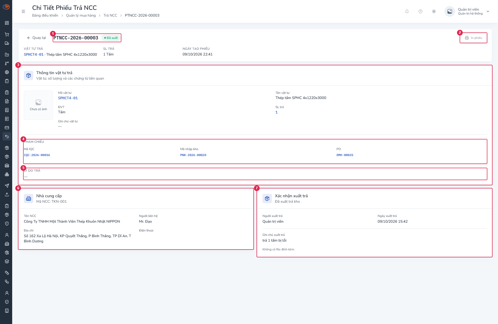
Task: Go to Trả NCC breadcrumb
Action: pos(110,16)
